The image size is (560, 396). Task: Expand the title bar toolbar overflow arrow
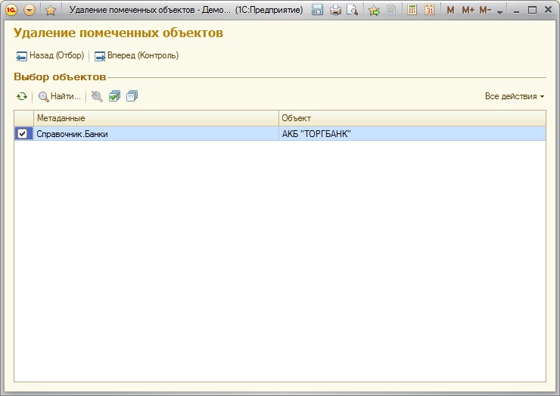click(500, 11)
